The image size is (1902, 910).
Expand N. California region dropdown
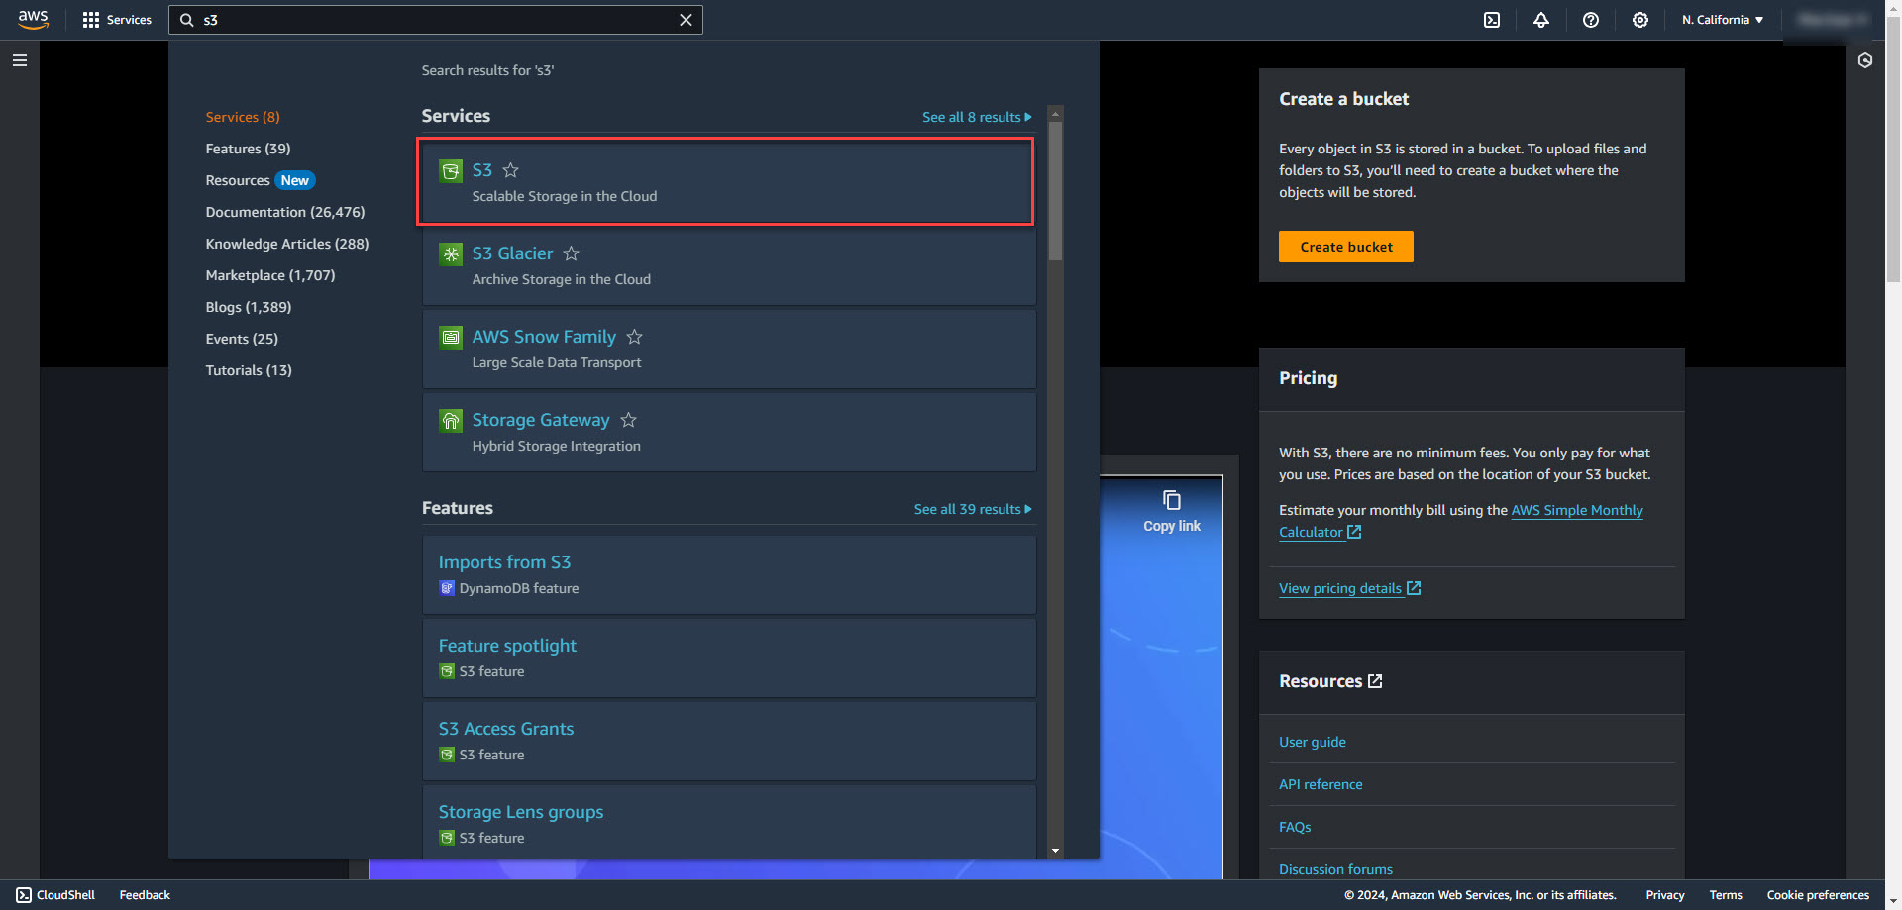click(x=1723, y=20)
